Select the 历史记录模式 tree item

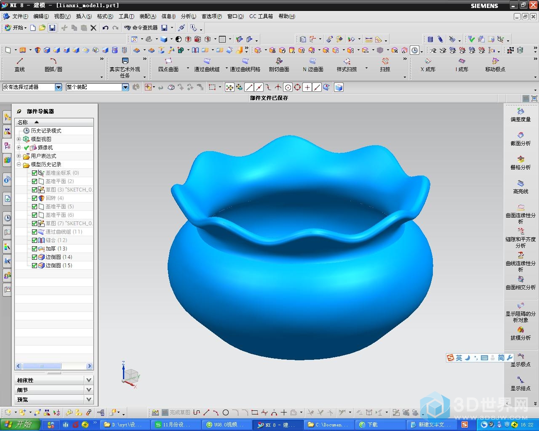point(46,131)
